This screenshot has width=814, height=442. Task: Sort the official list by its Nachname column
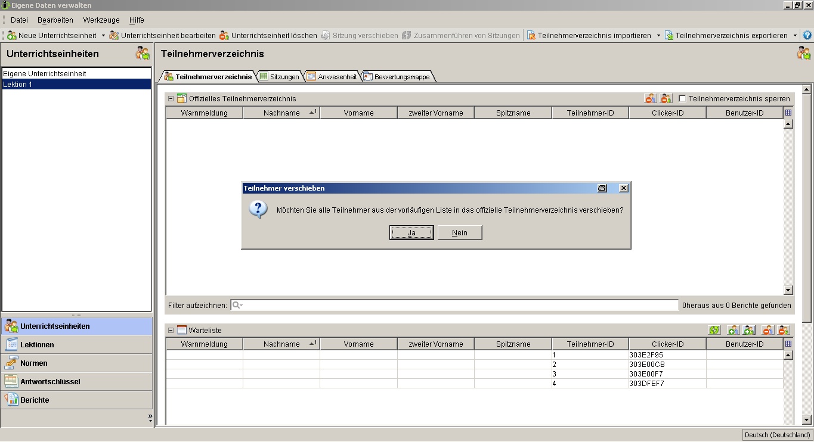tap(281, 113)
